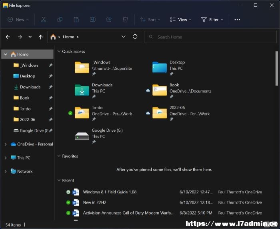Go forward with the right arrow
This screenshot has height=229, width=280.
click(x=20, y=37)
